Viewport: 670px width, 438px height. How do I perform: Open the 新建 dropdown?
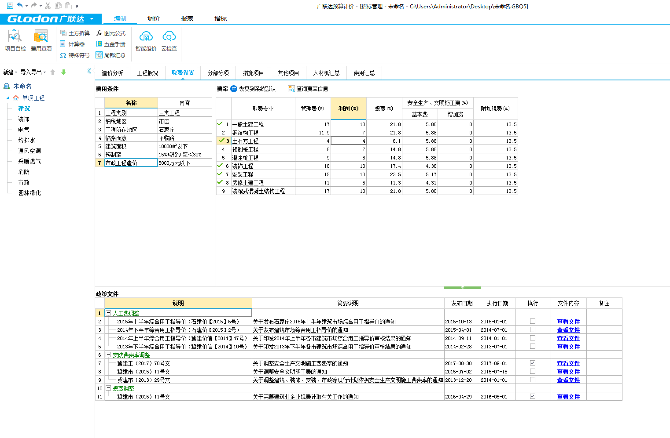click(10, 72)
